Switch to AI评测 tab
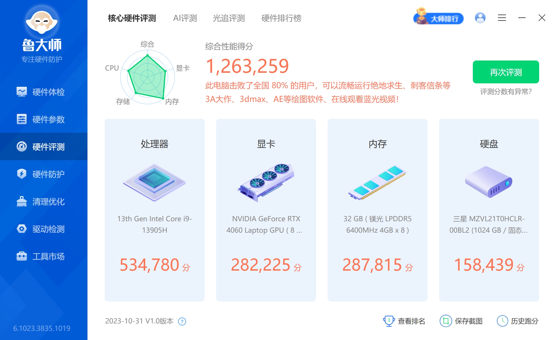 (x=185, y=18)
